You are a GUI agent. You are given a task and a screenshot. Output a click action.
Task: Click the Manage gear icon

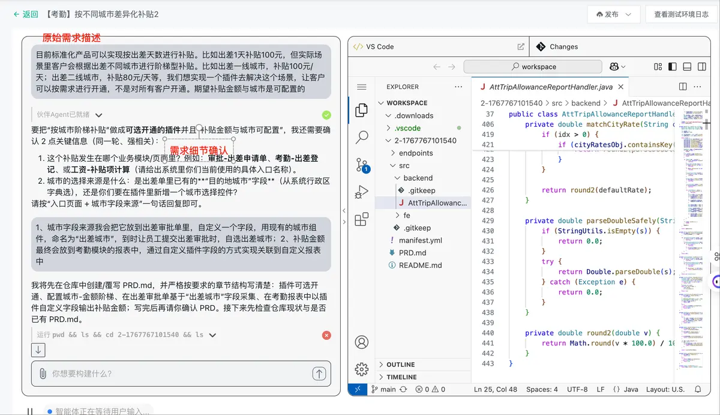[x=362, y=369]
